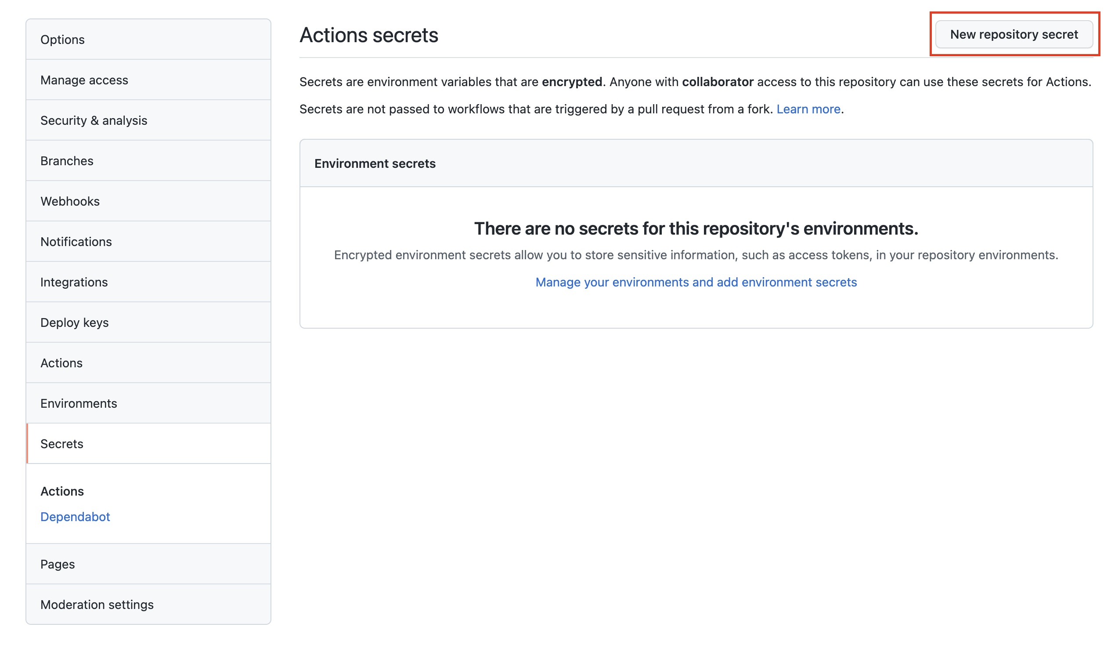The width and height of the screenshot is (1111, 645).
Task: Open Dependabot secrets link
Action: click(76, 517)
